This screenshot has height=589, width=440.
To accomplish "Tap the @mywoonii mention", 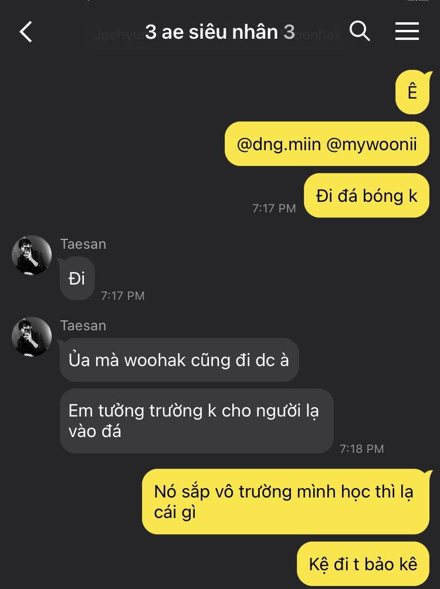I will pyautogui.click(x=371, y=144).
